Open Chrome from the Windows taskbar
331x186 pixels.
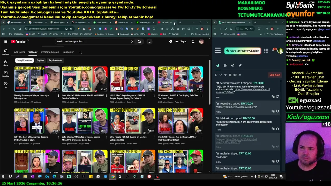coord(113,177)
